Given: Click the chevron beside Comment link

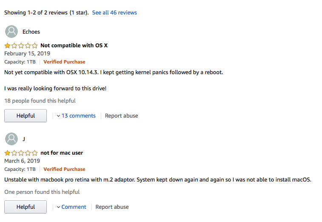Looking at the screenshot, I should pyautogui.click(x=59, y=207).
